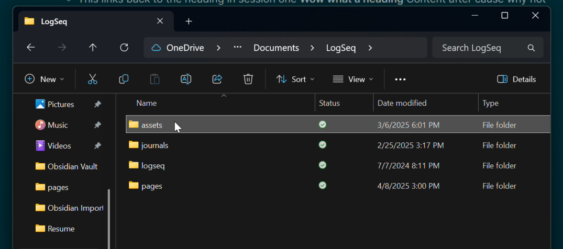This screenshot has height=249, width=563.
Task: Open the New item dropdown
Action: tap(45, 80)
